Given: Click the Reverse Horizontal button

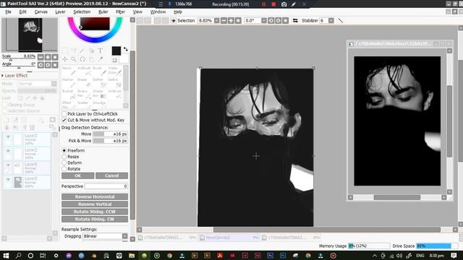Looking at the screenshot, I should pyautogui.click(x=95, y=196).
